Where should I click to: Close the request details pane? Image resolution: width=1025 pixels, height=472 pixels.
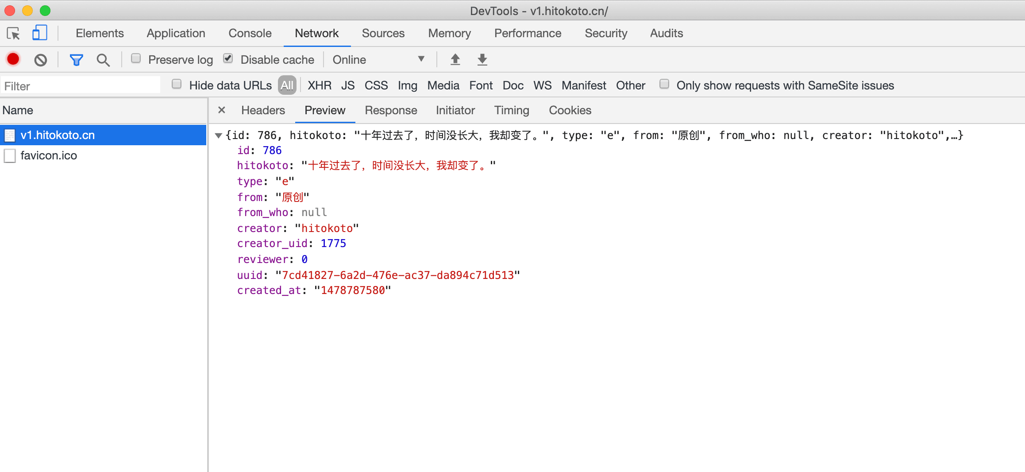222,110
